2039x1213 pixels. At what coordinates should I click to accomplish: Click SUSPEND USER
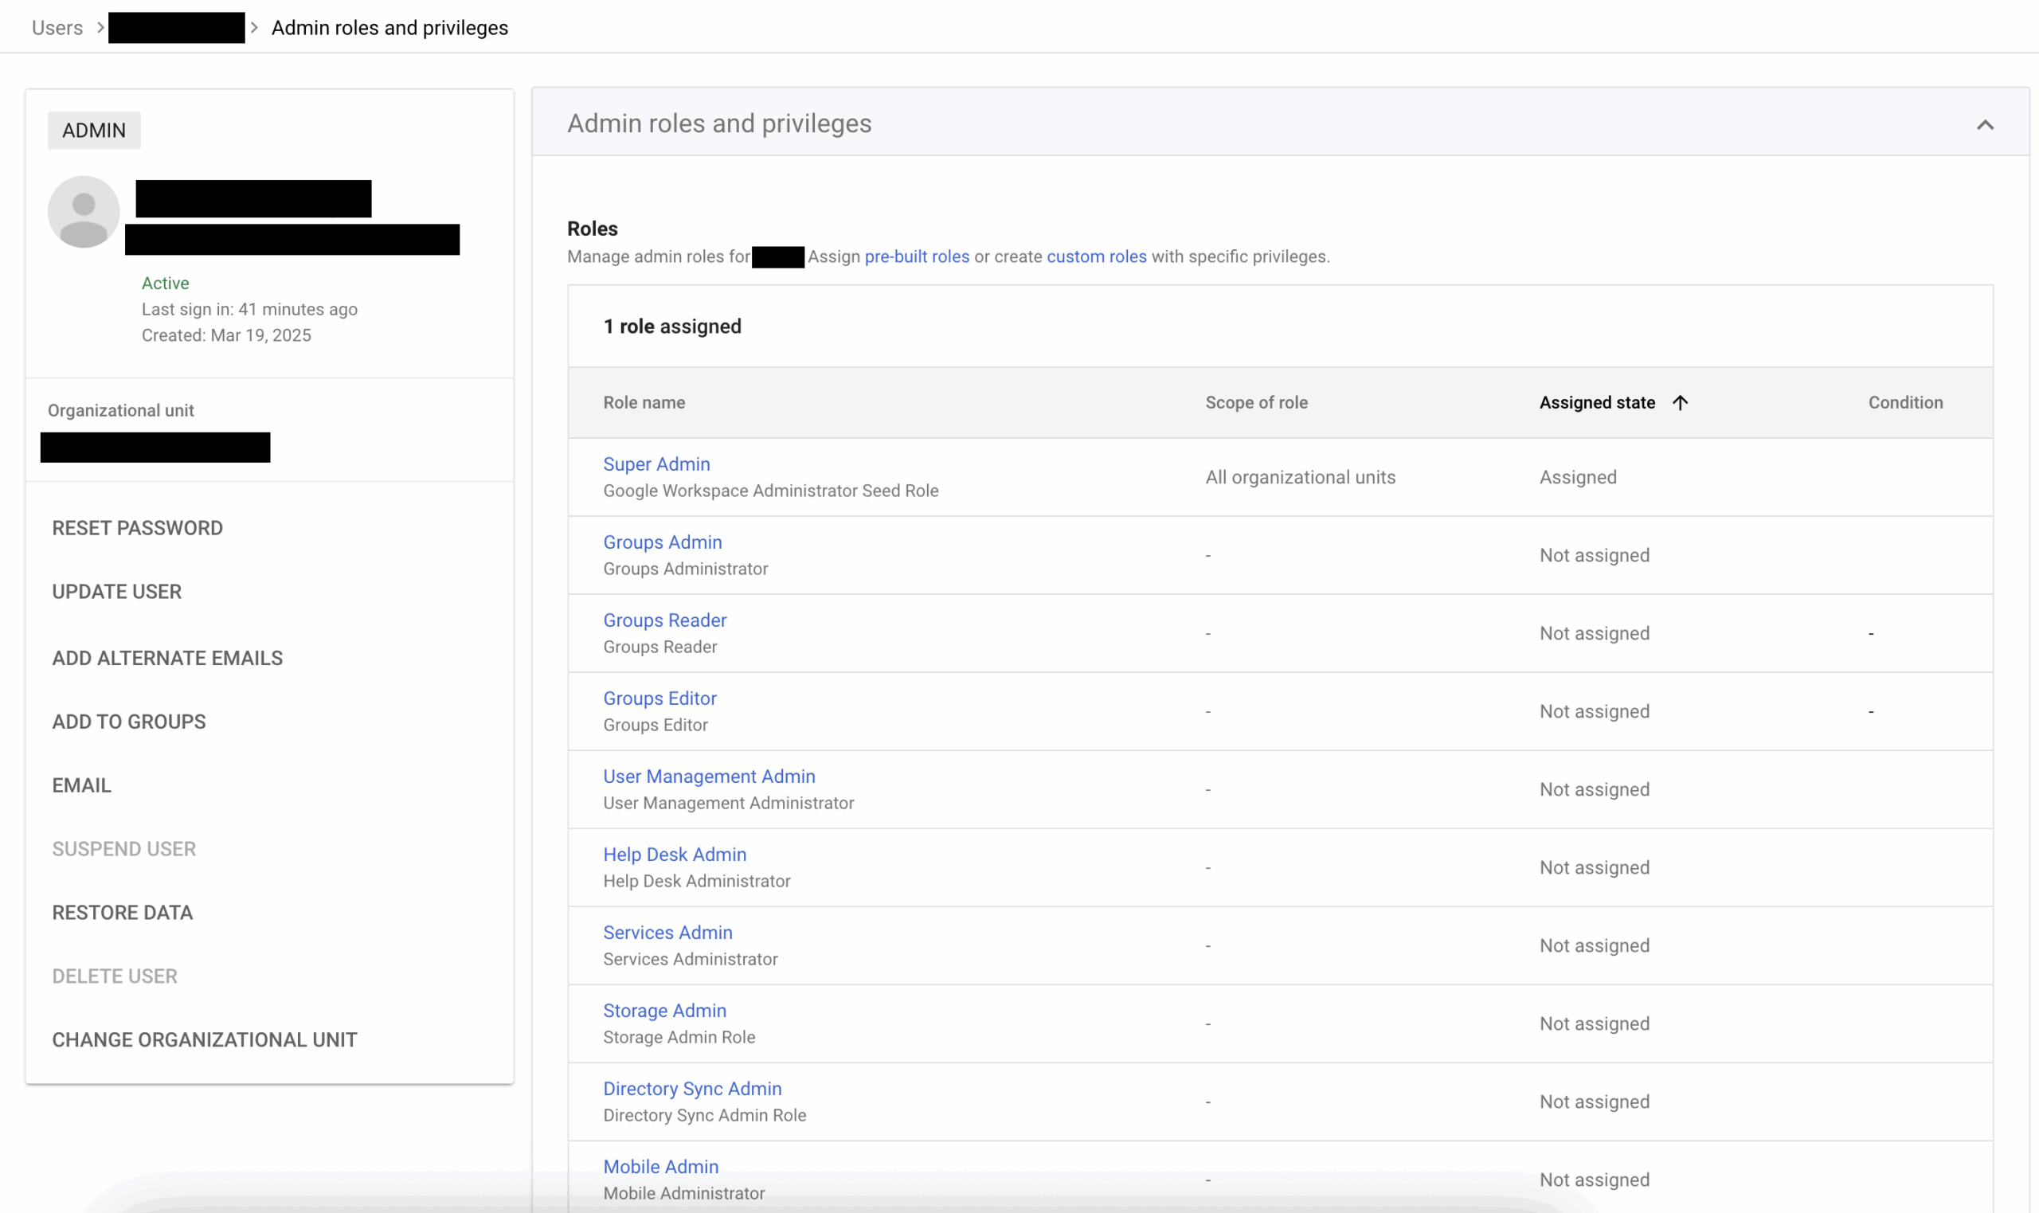point(124,849)
